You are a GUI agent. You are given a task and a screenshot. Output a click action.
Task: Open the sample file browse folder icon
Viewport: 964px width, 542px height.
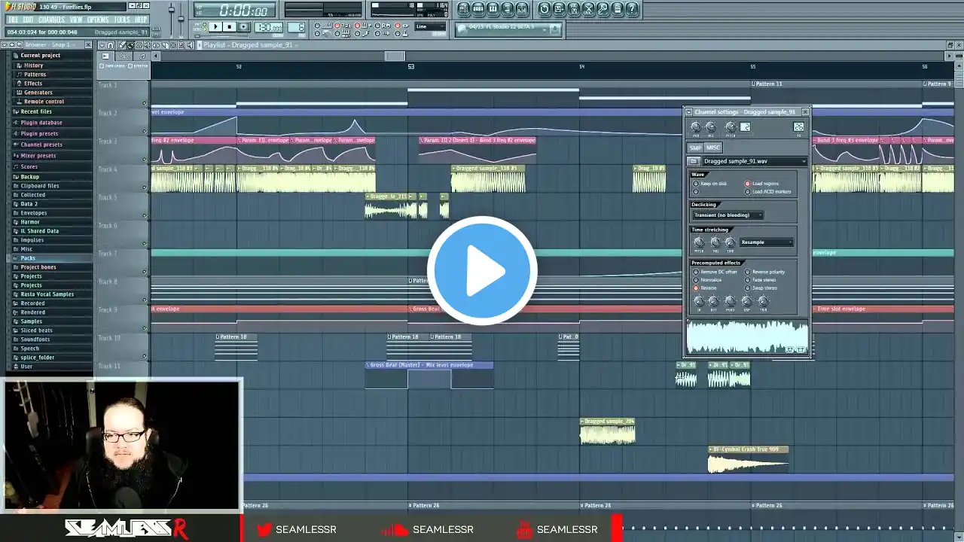(x=694, y=161)
